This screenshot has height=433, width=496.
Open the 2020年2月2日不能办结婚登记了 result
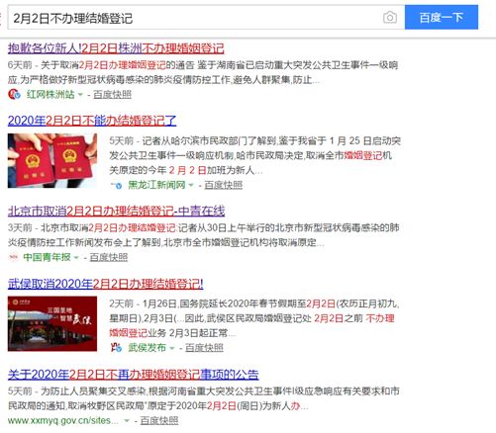(x=92, y=121)
